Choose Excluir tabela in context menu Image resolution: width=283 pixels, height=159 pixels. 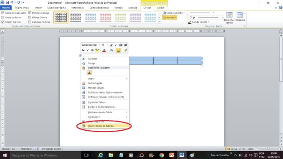click(105, 83)
